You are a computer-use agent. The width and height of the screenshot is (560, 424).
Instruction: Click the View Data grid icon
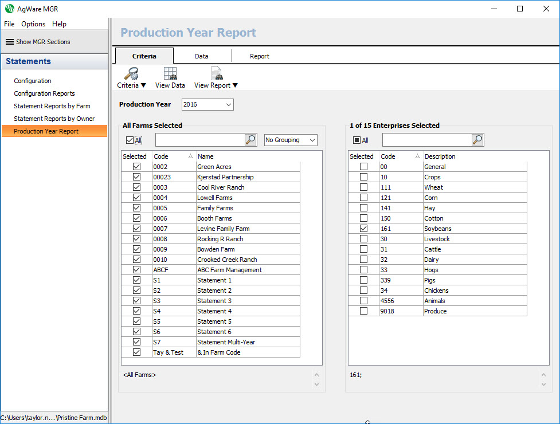click(170, 73)
